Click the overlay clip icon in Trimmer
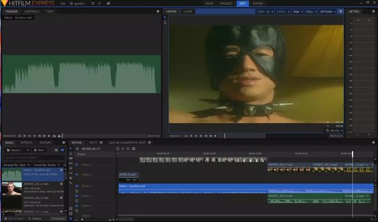This screenshot has width=378, height=222. [x=59, y=136]
